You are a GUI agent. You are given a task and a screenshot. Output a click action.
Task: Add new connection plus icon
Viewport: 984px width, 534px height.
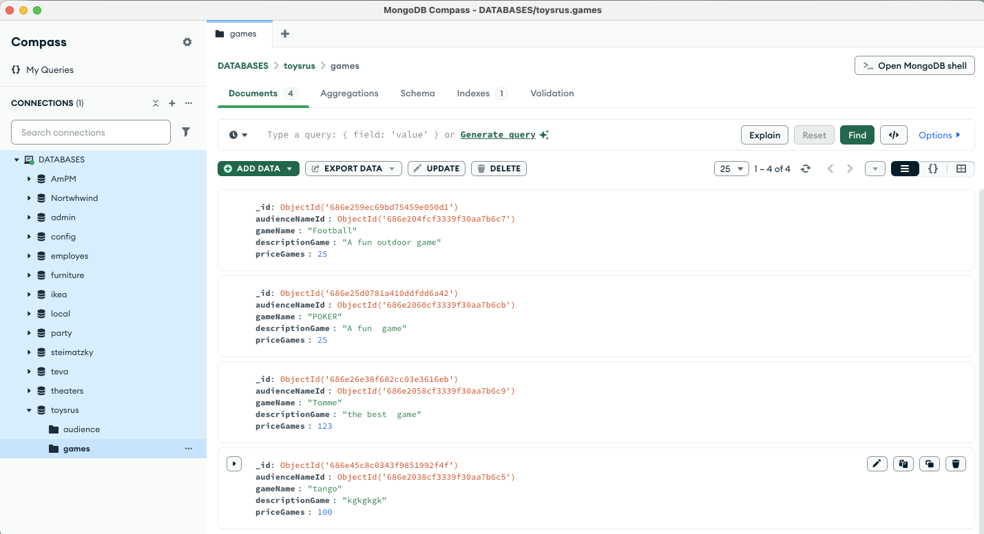point(172,103)
